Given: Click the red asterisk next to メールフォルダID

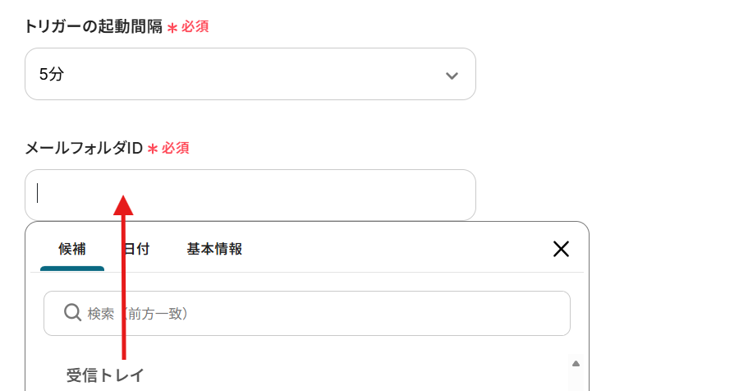Looking at the screenshot, I should 153,149.
